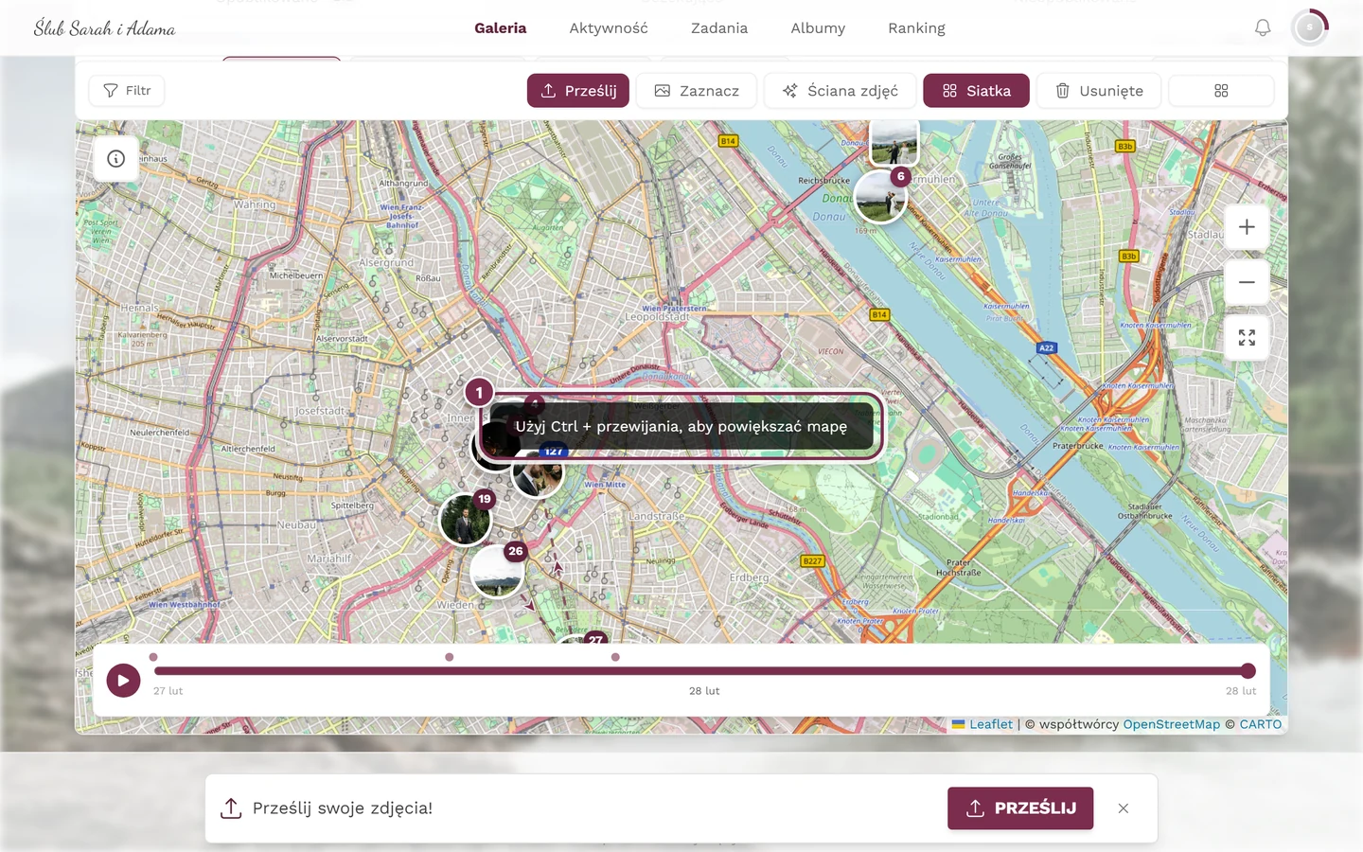Screen dimensions: 1363x852
Task: Switch to the Albumy tab
Action: tap(818, 28)
